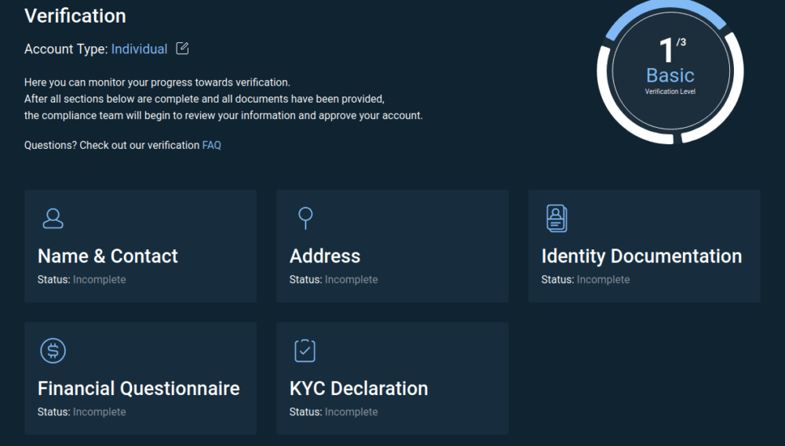Click the map pin icon on Address card
Image resolution: width=785 pixels, height=446 pixels.
pyautogui.click(x=305, y=218)
